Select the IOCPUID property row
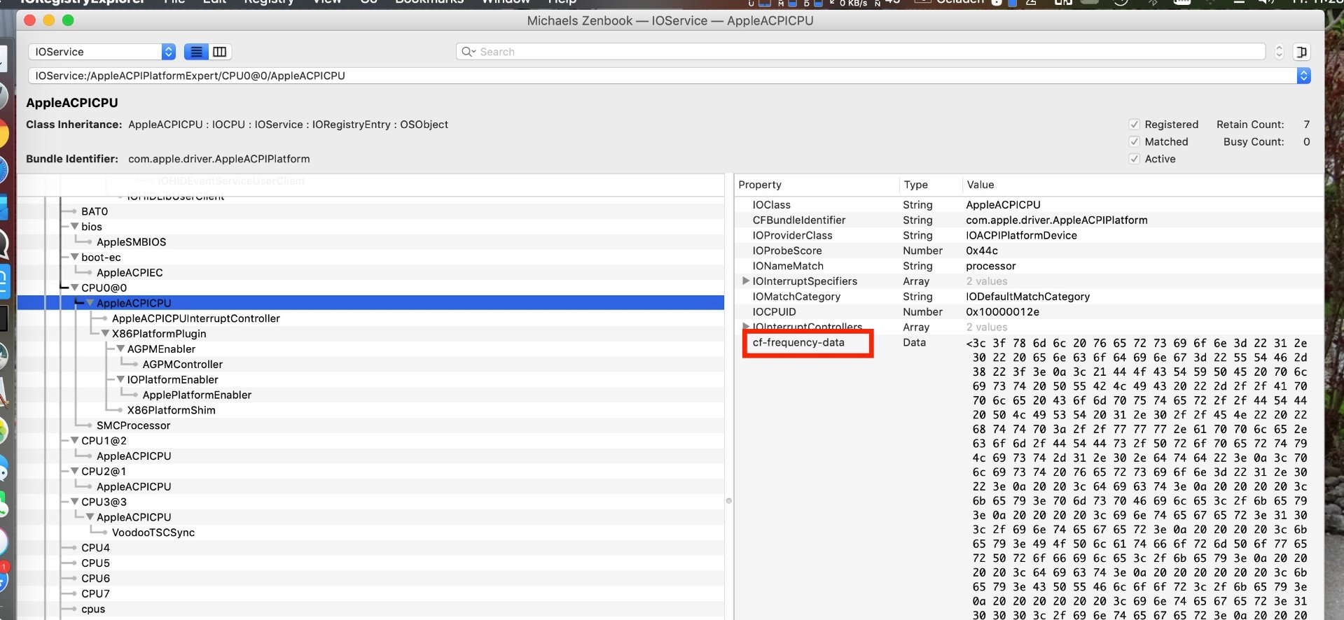Viewport: 1344px width, 620px height. tap(1029, 312)
